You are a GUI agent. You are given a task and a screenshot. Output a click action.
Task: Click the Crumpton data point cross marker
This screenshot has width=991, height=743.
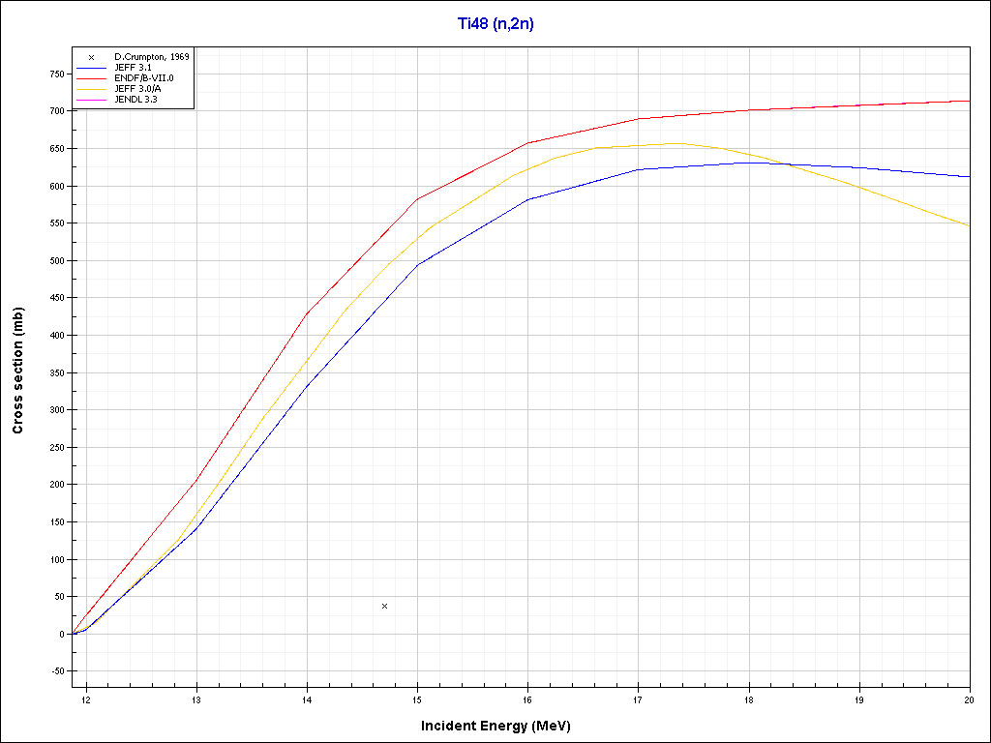pyautogui.click(x=385, y=607)
